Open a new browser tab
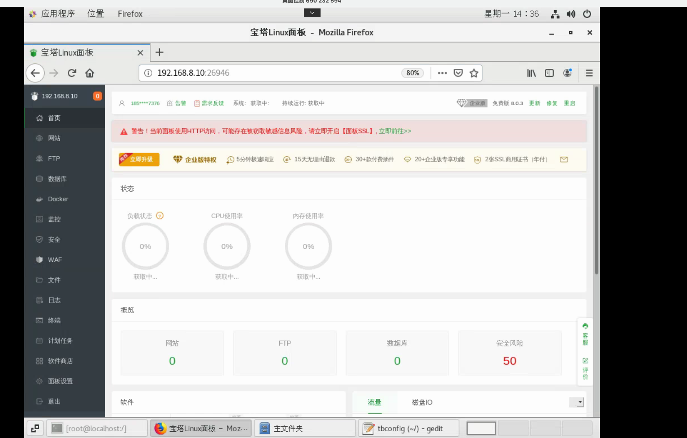687x438 pixels. (159, 53)
